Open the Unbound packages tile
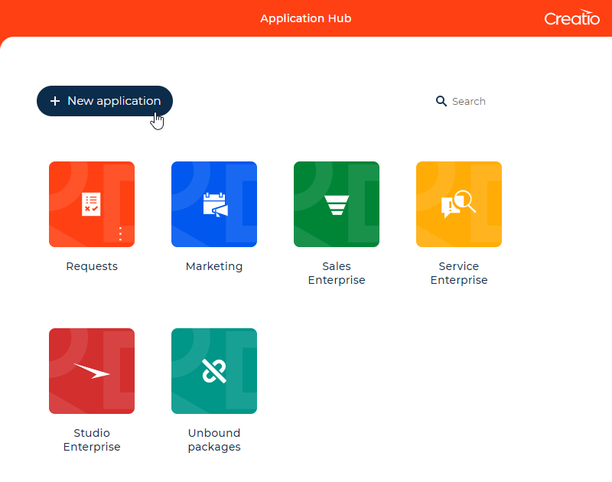 [214, 371]
